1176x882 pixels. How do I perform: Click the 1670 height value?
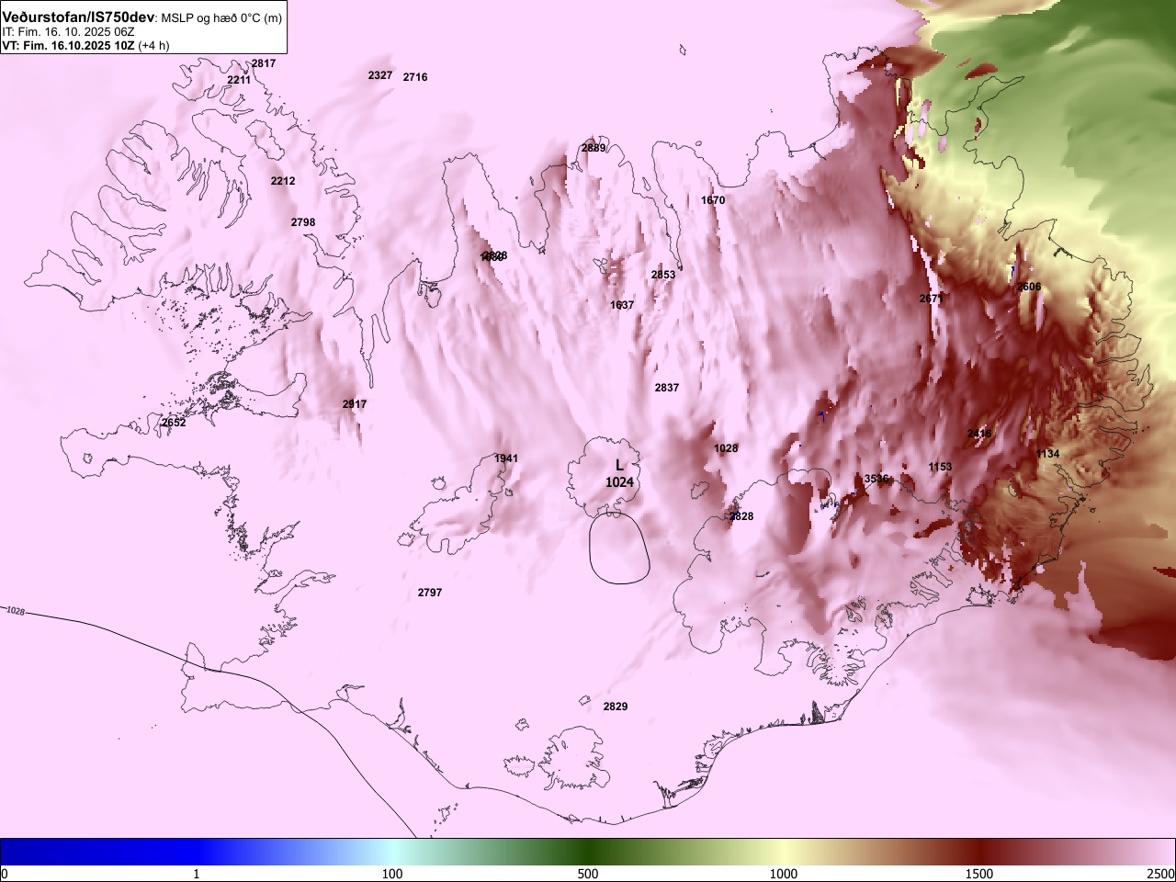click(713, 200)
